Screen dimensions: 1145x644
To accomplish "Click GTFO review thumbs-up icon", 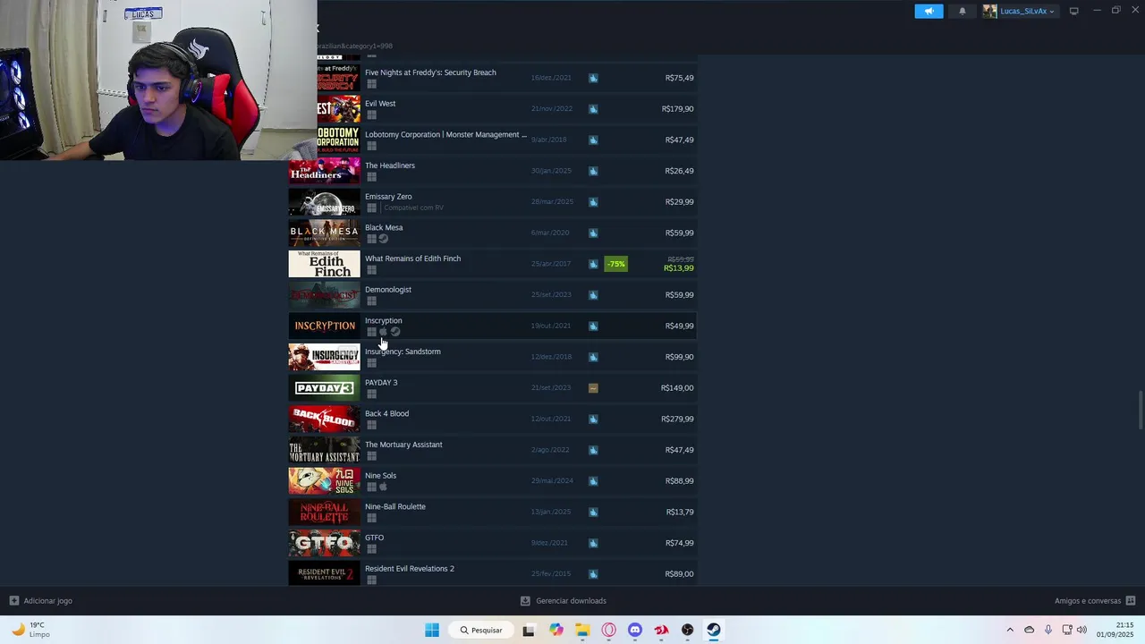I will [x=593, y=543].
